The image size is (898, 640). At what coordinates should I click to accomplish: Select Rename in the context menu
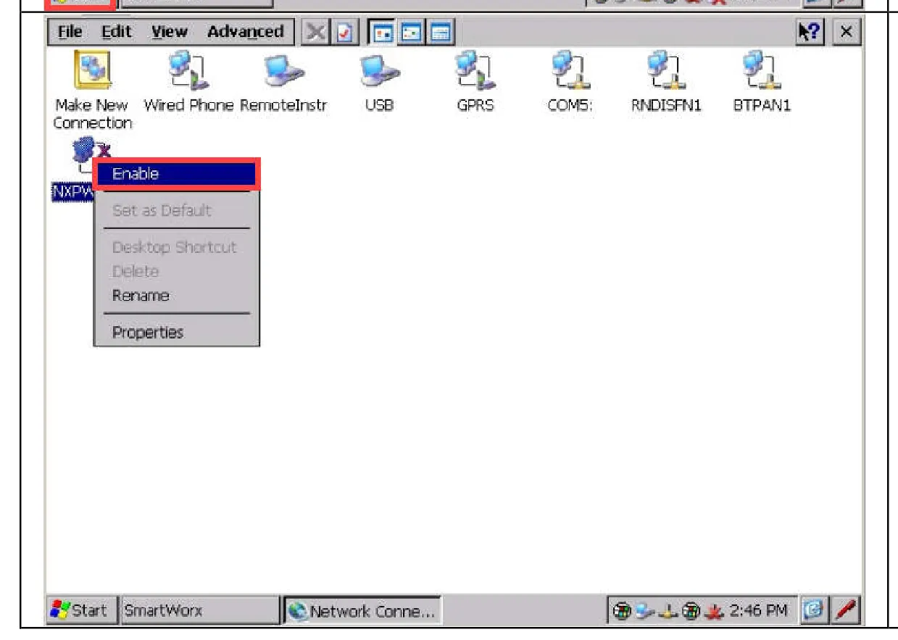point(141,296)
